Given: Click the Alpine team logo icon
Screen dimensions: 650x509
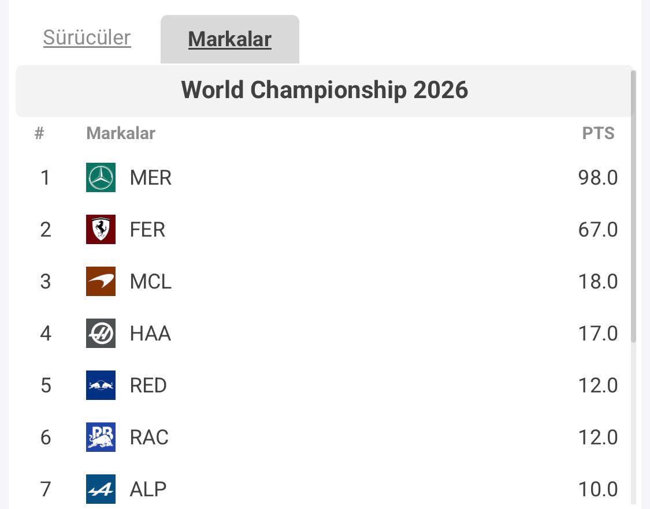Looking at the screenshot, I should 101,489.
